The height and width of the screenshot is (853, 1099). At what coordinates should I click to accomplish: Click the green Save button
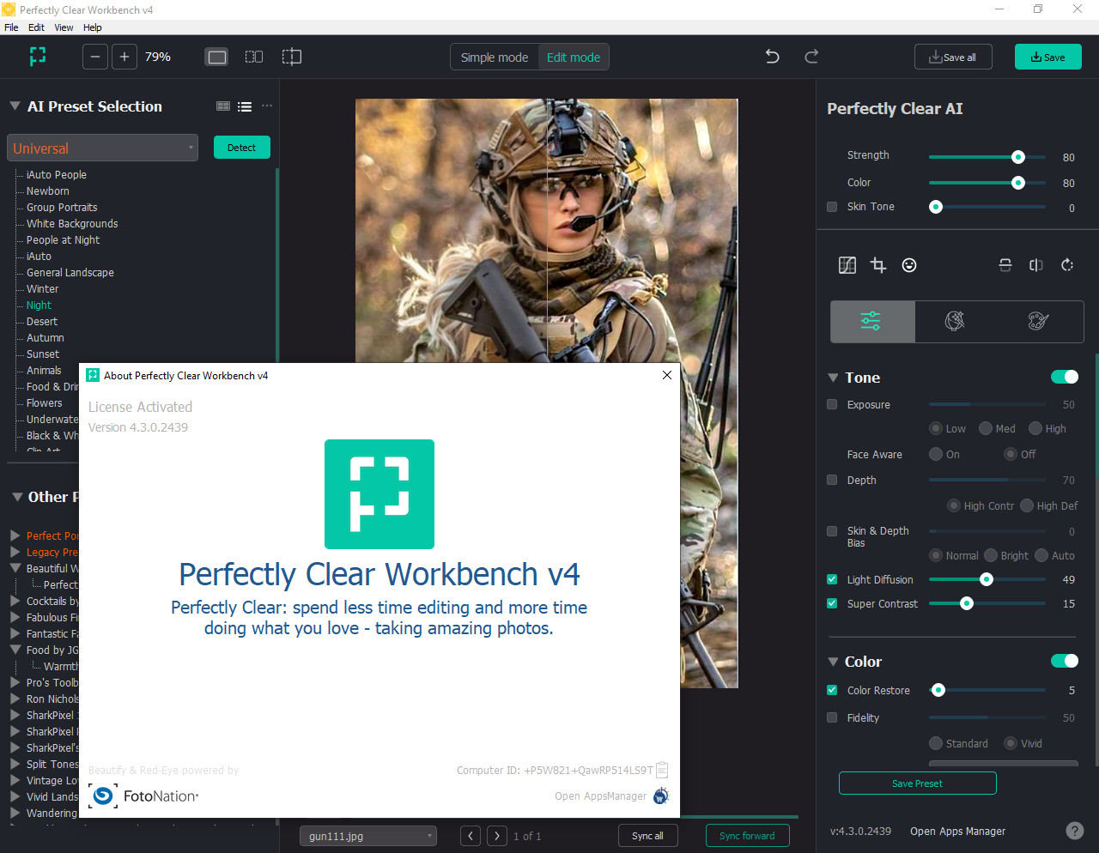(1048, 57)
